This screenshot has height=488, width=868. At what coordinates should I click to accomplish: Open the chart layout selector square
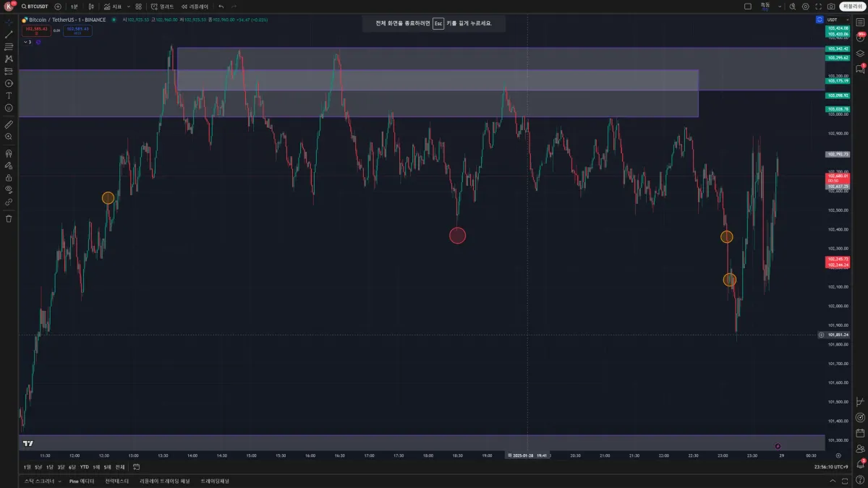tap(748, 6)
